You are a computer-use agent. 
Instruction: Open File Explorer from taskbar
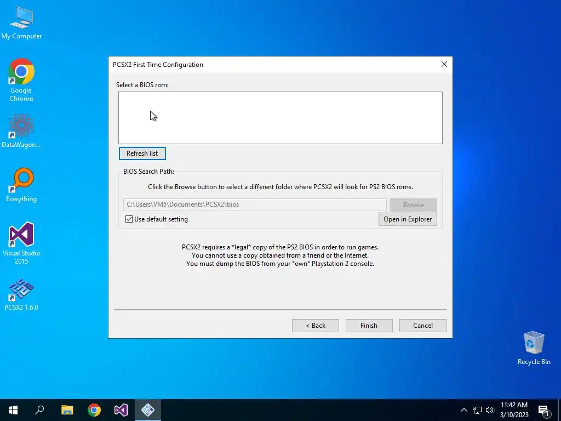(x=67, y=410)
